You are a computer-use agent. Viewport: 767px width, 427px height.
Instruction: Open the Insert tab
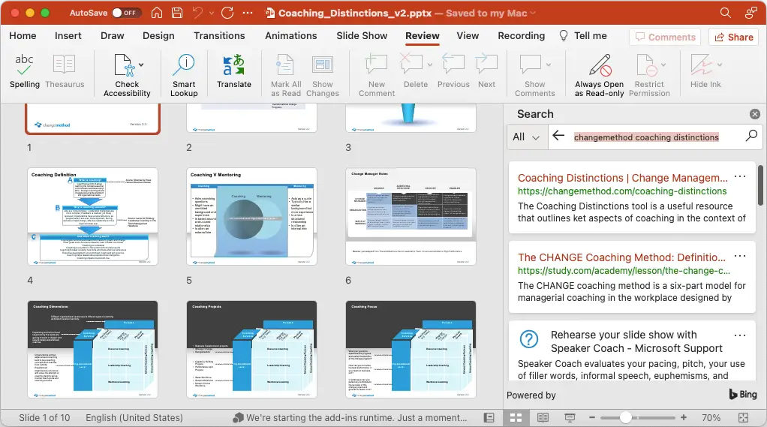pos(68,36)
